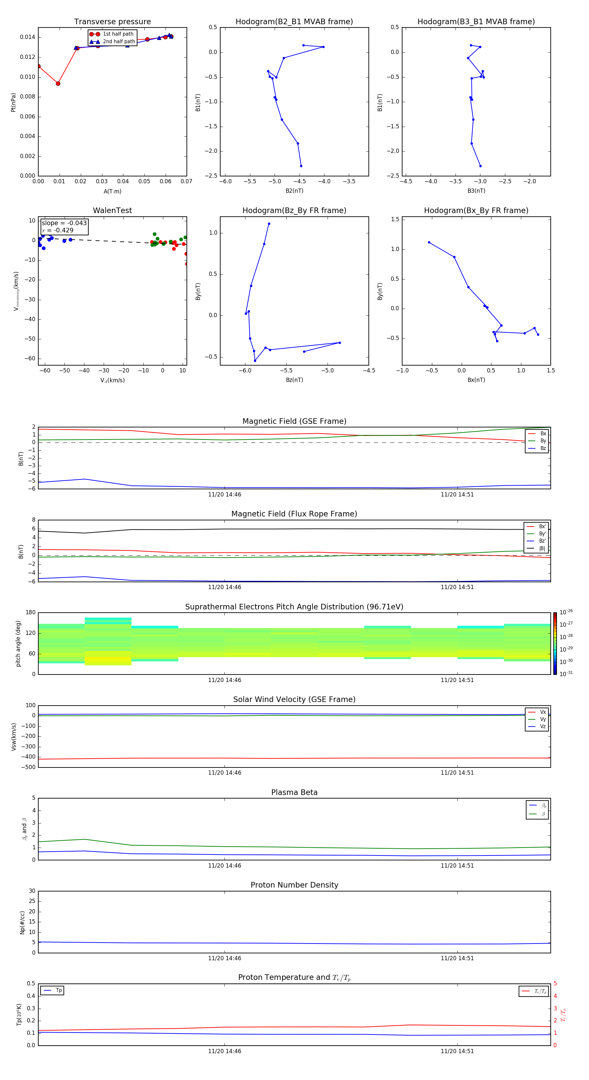The width and height of the screenshot is (589, 1080).
Task: Click the 'Suprathermal Electrons Pitch Angle Distribution' title
Action: click(294, 607)
